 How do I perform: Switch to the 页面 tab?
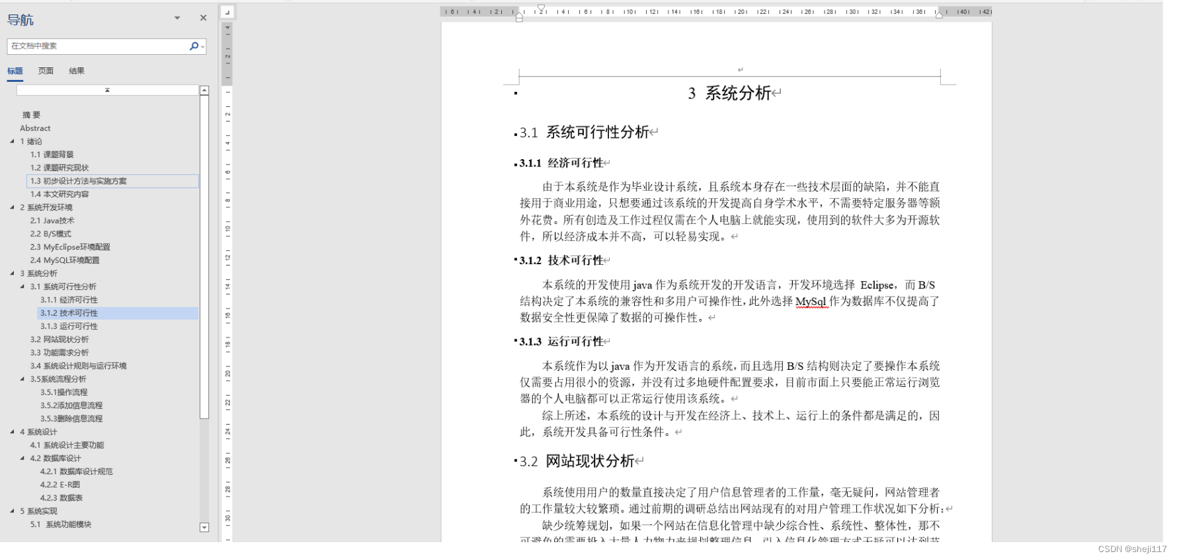(x=46, y=71)
